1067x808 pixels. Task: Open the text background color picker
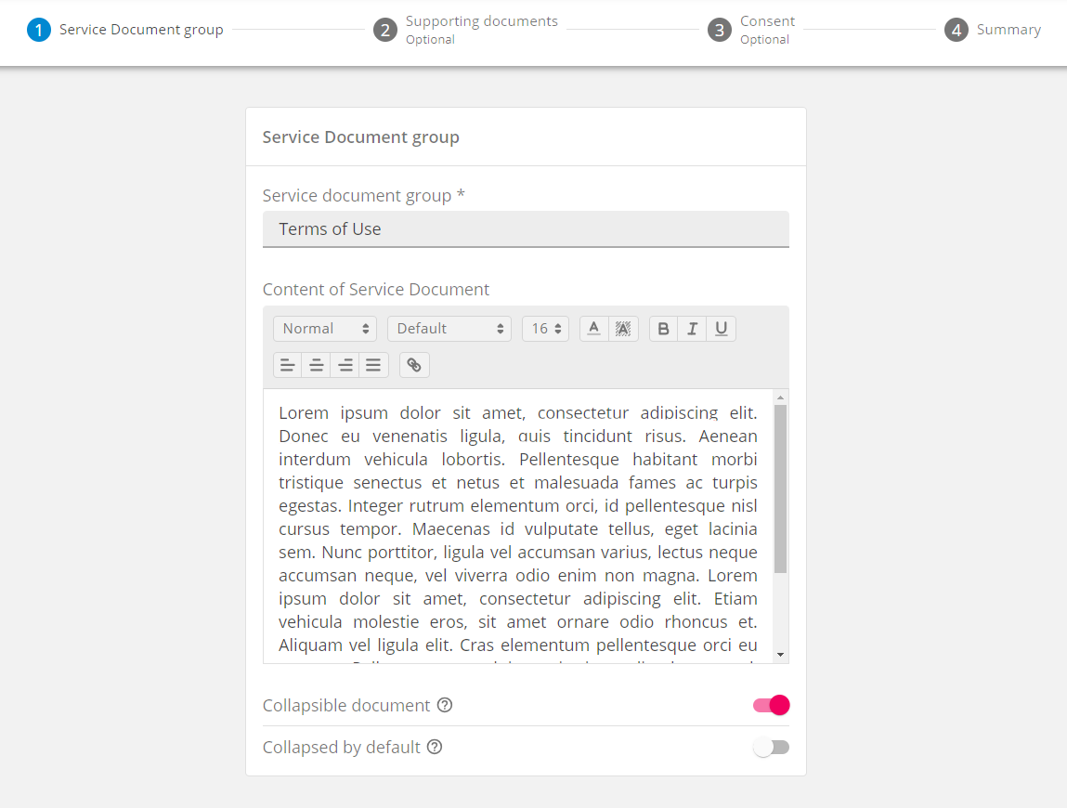622,328
